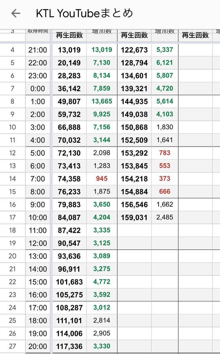
Task: Select the cell with 2,485
Action: click(165, 217)
